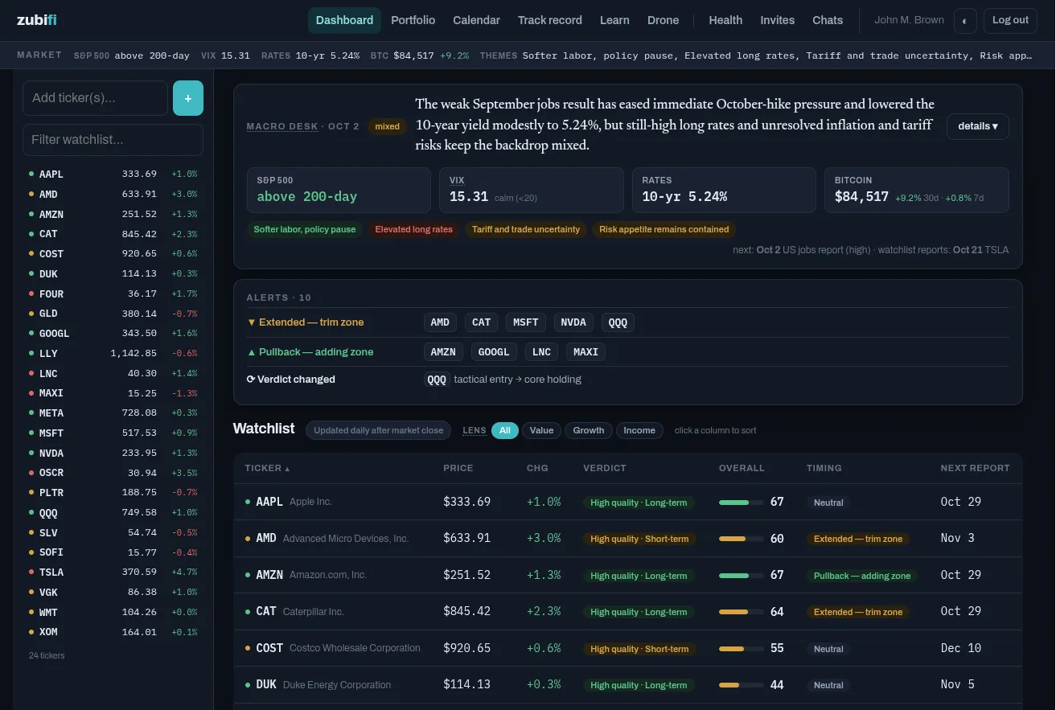Viewport: 1056px width, 710px height.
Task: Click QQQ chip in Verdict changed row
Action: tap(437, 380)
